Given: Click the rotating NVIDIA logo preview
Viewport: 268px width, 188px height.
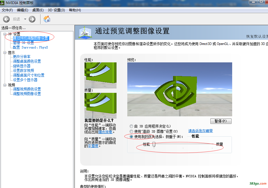Looking at the screenshot, I should coord(180,89).
